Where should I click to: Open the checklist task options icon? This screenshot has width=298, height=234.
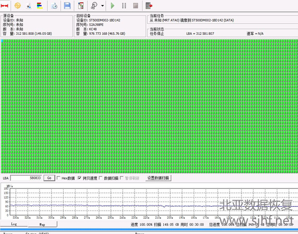pos(81,5)
